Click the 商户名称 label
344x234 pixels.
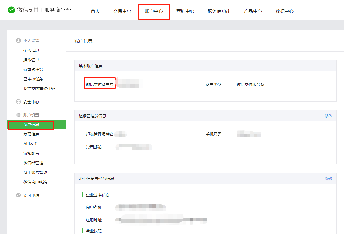(94, 207)
